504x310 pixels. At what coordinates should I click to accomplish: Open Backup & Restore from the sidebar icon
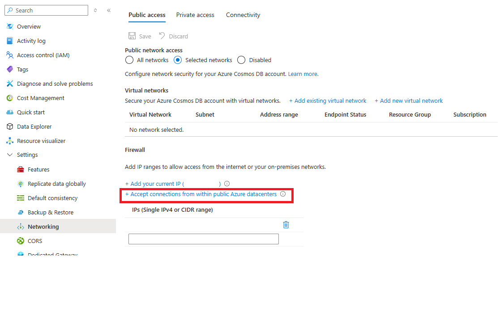[x=21, y=212]
